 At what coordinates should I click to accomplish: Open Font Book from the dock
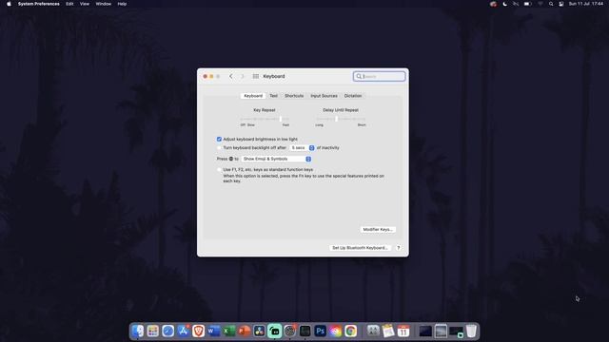(x=373, y=332)
